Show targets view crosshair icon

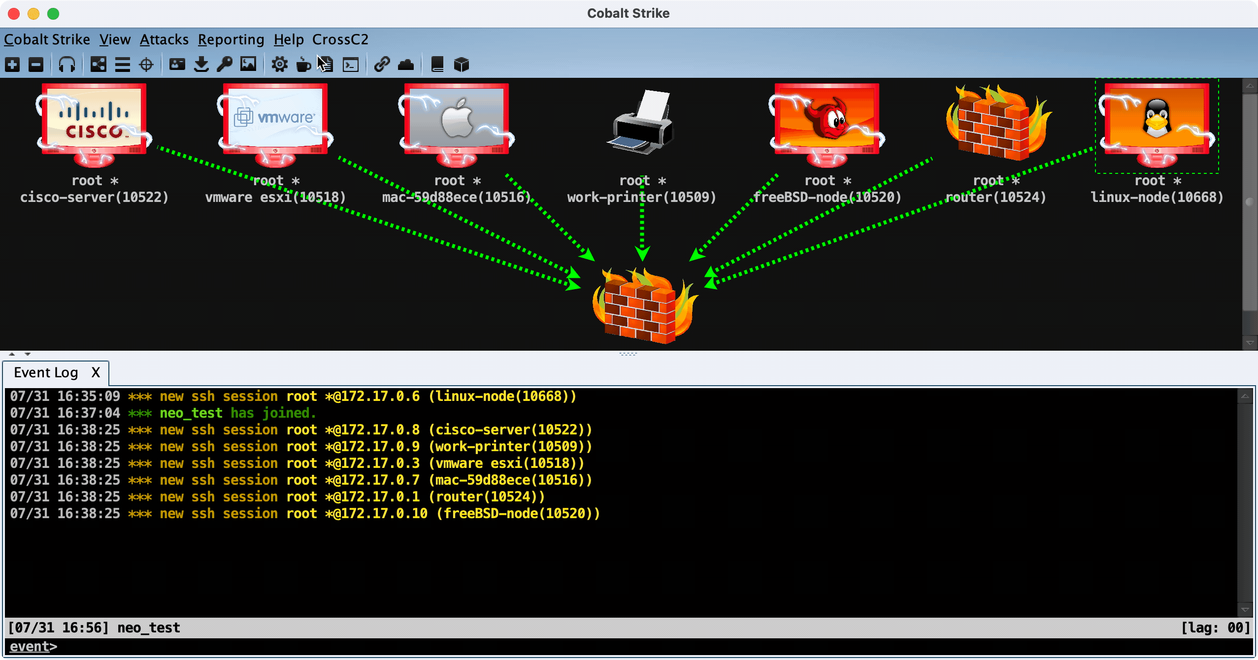[146, 65]
